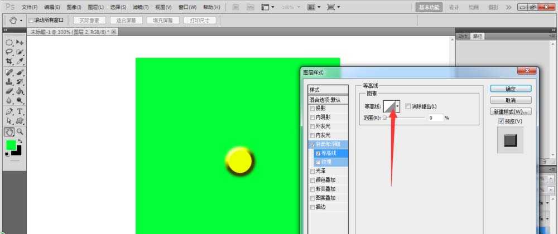Screen dimensions: 558x234
Task: Open the 等高线 contour picker dropdown arrow
Action: pos(397,106)
